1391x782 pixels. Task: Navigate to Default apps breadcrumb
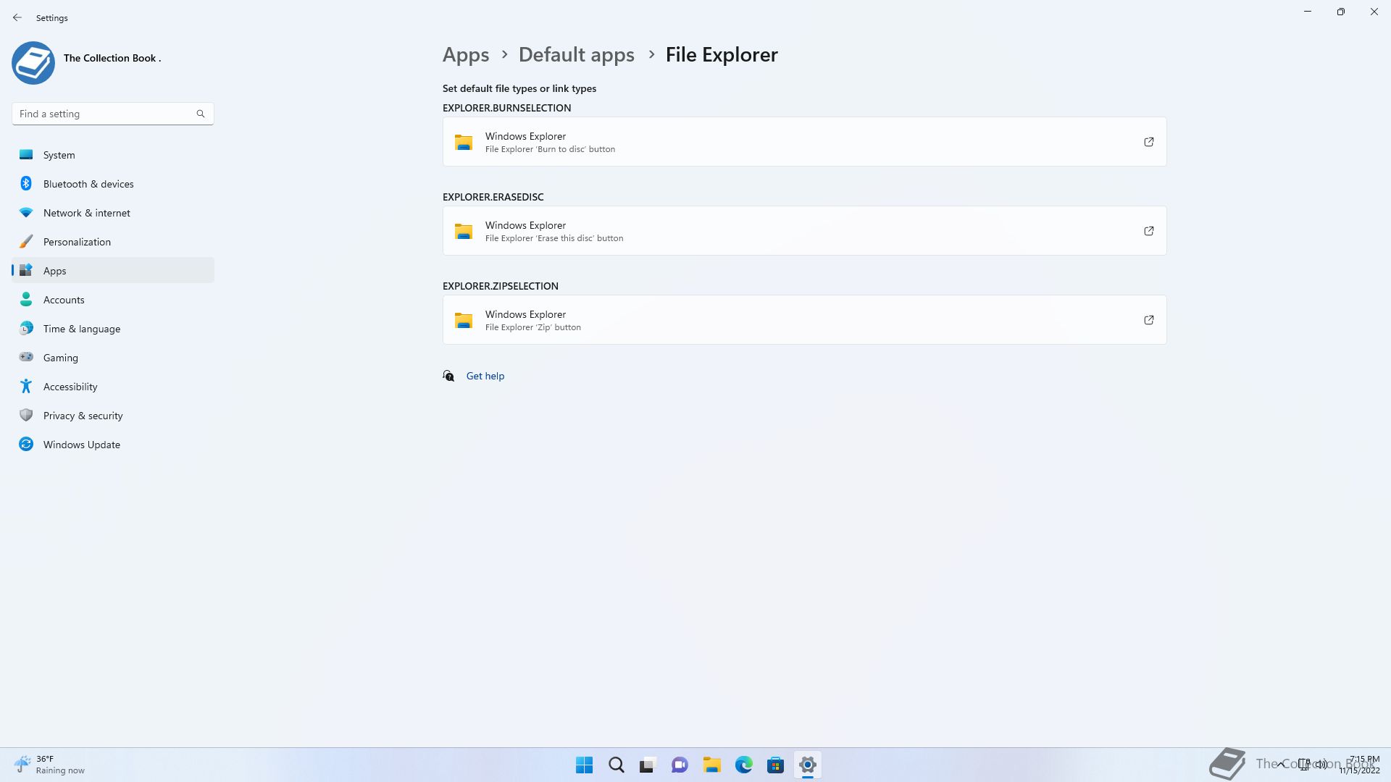577,54
